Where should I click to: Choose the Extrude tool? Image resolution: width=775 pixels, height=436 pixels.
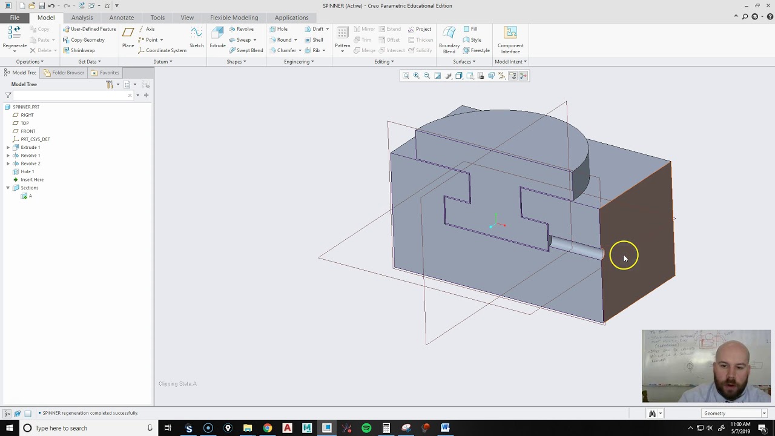(x=217, y=38)
